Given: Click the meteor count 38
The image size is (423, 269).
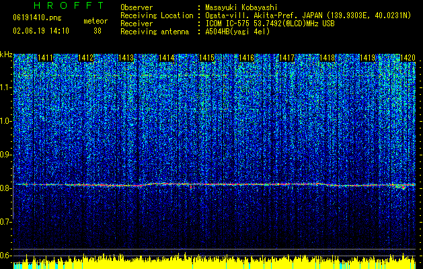Looking at the screenshot, I should point(98,31).
